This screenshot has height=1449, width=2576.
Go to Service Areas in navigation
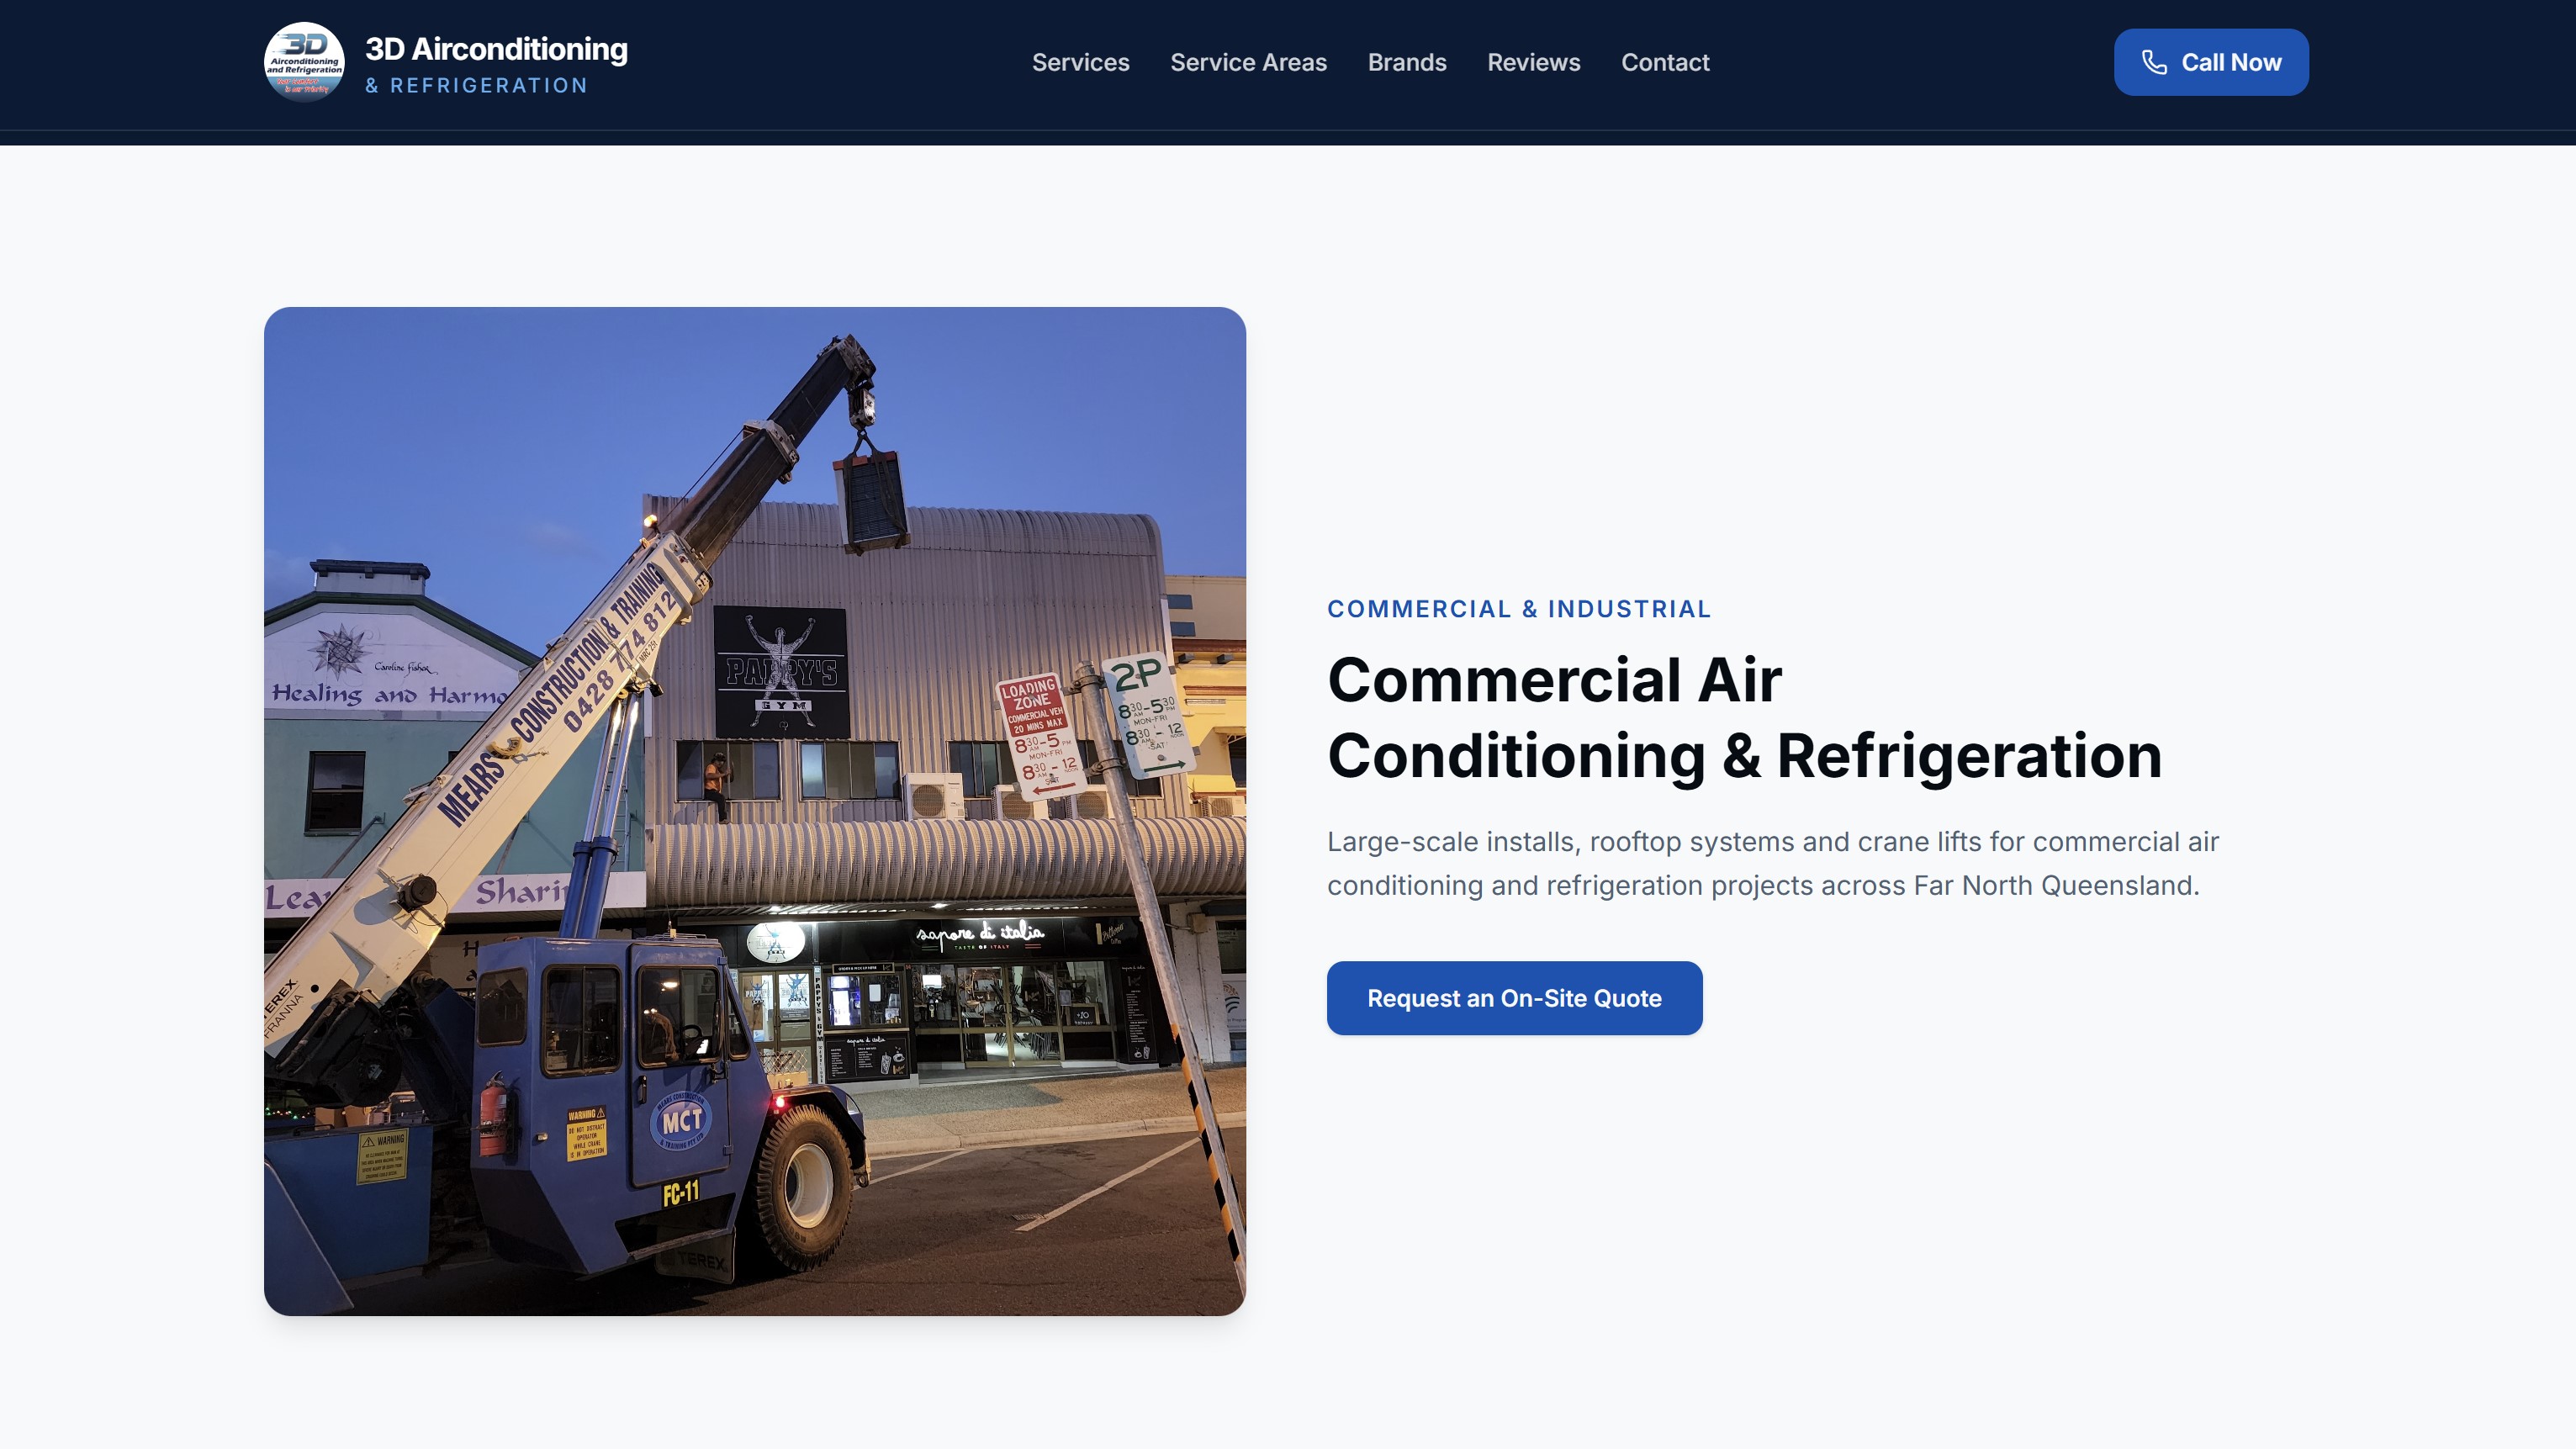[x=1248, y=62]
